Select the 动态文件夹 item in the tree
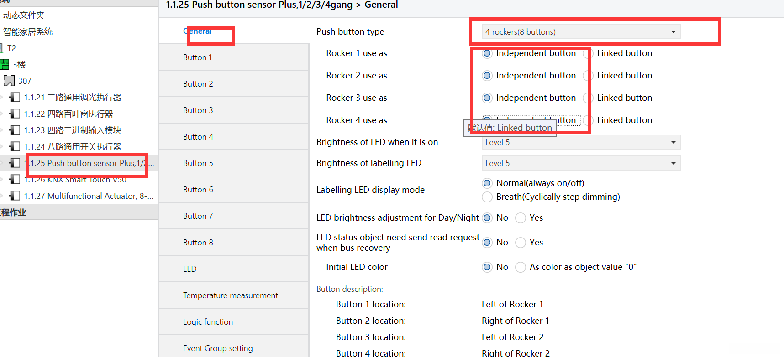The height and width of the screenshot is (357, 784). coord(24,16)
